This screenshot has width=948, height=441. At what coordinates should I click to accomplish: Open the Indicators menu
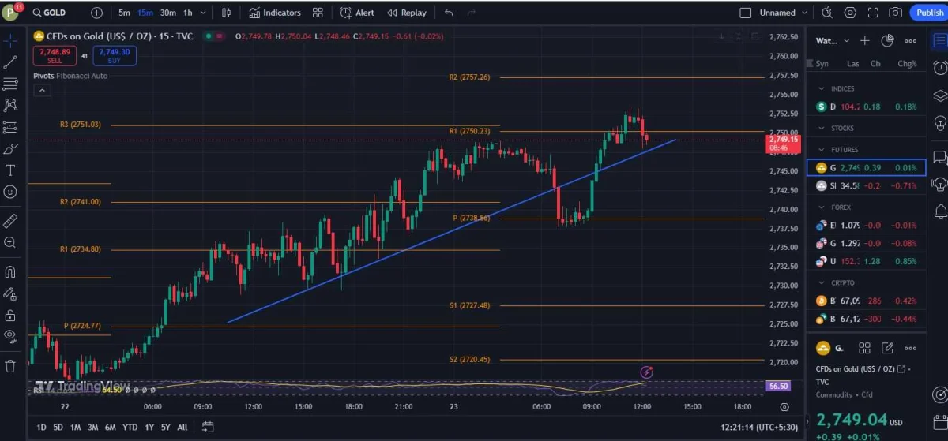point(275,13)
